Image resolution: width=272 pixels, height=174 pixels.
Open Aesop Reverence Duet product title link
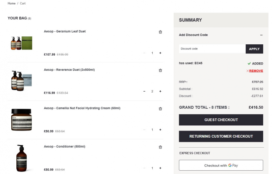(69, 69)
